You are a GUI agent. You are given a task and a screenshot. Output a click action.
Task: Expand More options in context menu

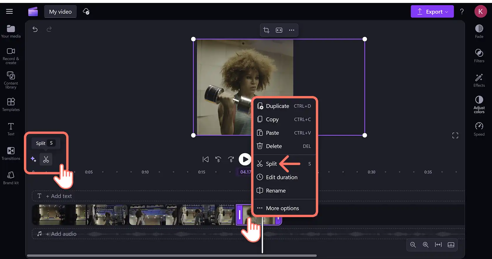(284, 208)
